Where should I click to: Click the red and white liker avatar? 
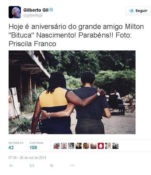[x=101, y=146]
